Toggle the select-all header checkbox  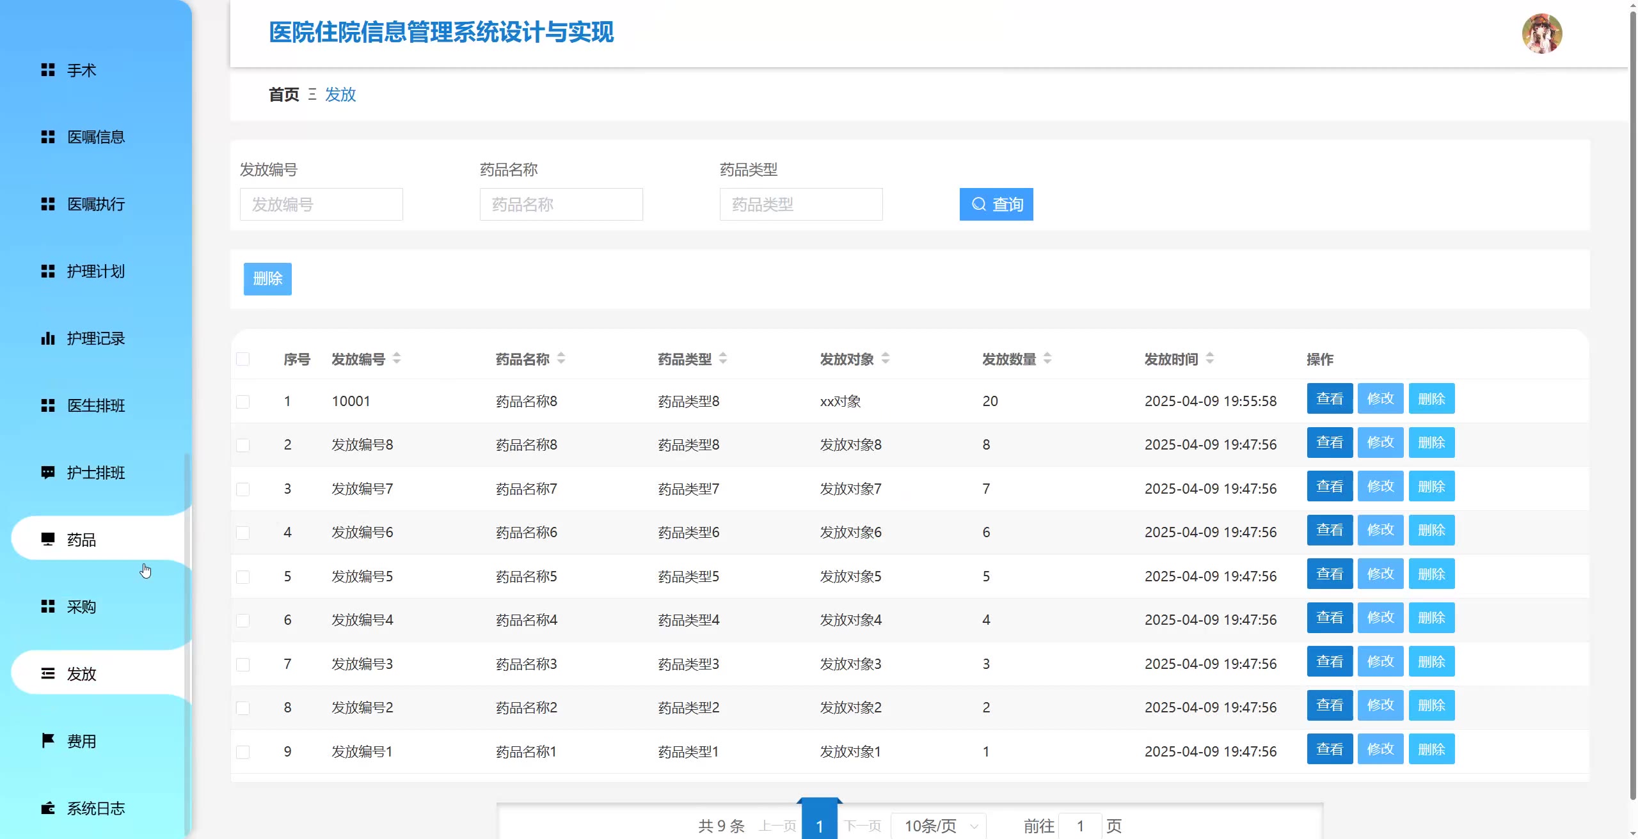(x=243, y=359)
